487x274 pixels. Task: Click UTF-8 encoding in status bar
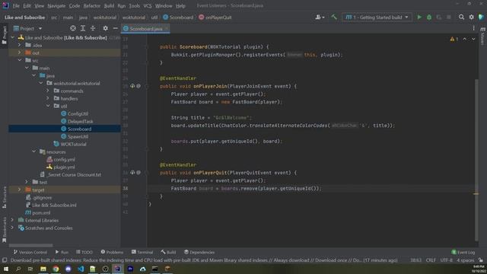click(x=447, y=260)
